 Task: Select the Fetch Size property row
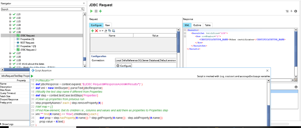pyautogui.click(x=15, y=96)
